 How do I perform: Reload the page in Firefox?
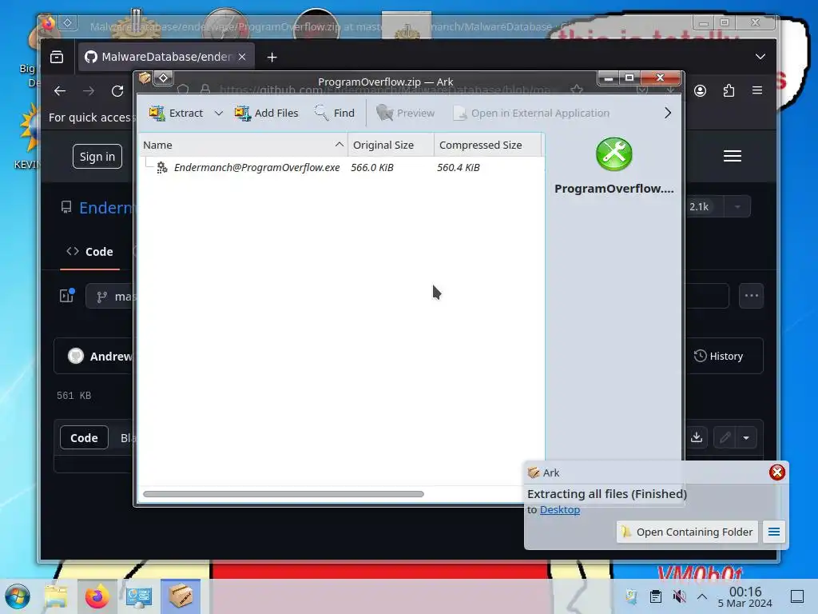117,91
